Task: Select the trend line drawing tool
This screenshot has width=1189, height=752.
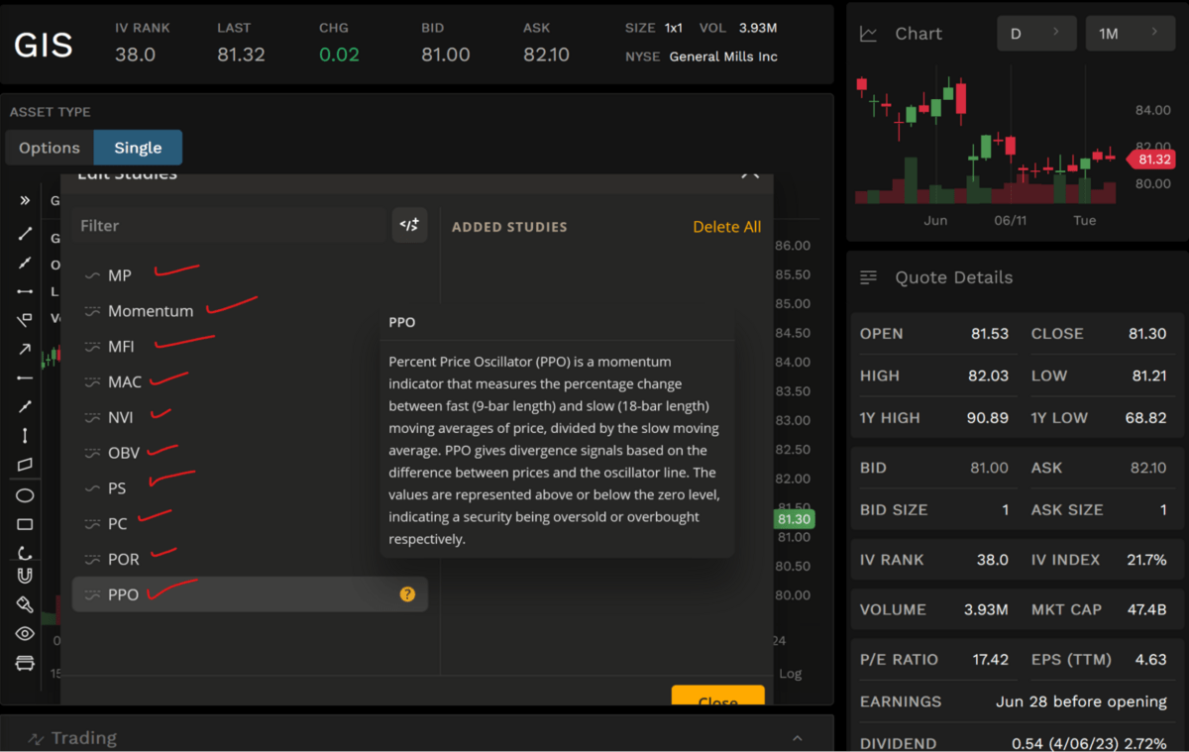Action: [x=25, y=234]
